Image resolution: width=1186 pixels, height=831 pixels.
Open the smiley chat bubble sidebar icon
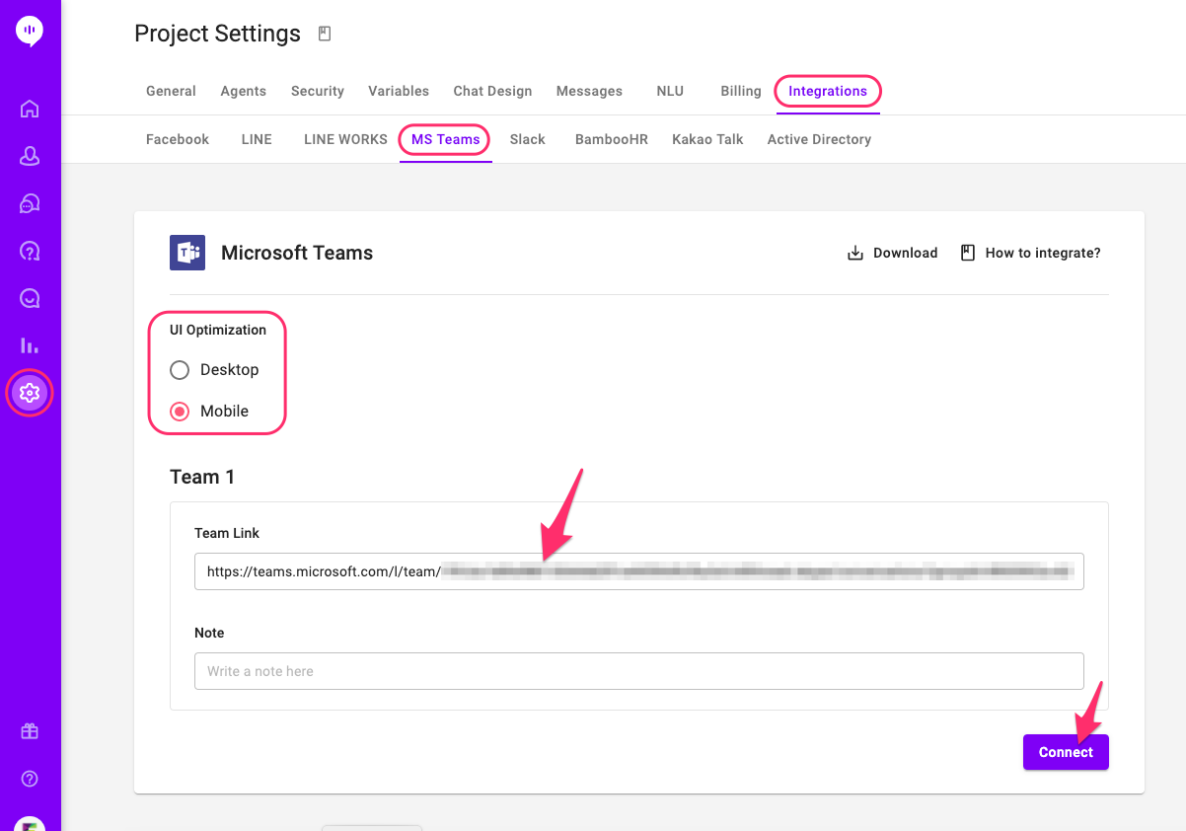click(x=30, y=298)
